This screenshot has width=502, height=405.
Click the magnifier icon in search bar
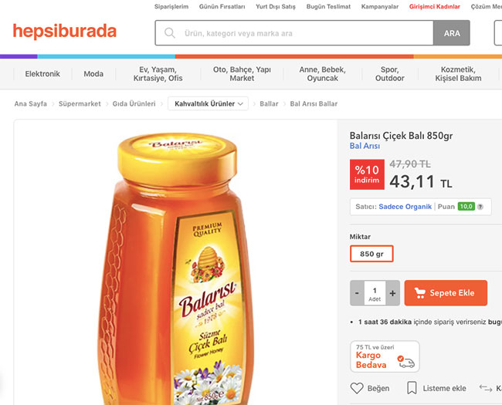(x=169, y=33)
